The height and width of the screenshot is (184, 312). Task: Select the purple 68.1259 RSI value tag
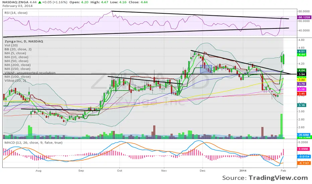point(304,17)
